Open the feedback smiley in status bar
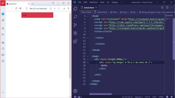 pos(167,97)
